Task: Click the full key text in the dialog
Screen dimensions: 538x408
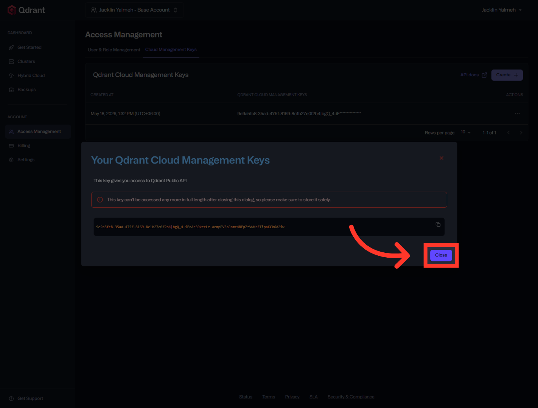Action: click(x=190, y=227)
